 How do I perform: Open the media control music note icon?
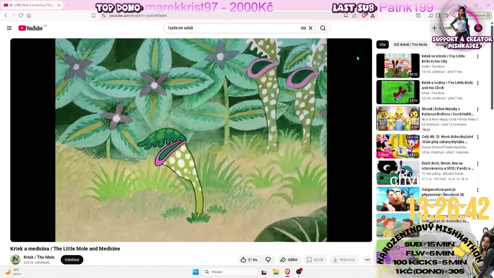[x=430, y=15]
